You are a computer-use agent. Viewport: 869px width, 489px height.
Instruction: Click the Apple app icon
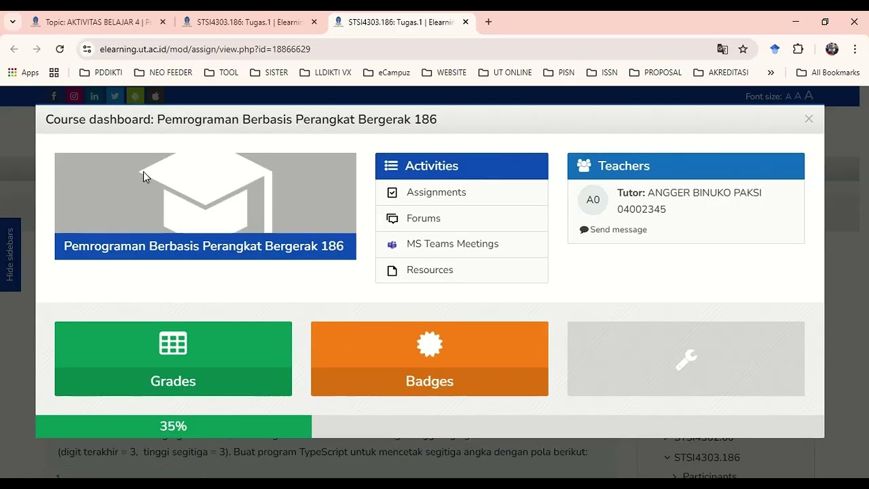(155, 96)
